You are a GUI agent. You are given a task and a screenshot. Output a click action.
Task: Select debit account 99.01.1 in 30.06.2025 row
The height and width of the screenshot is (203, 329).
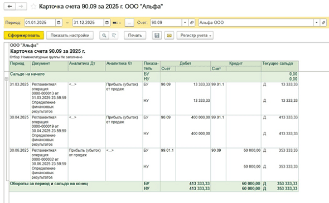point(167,150)
